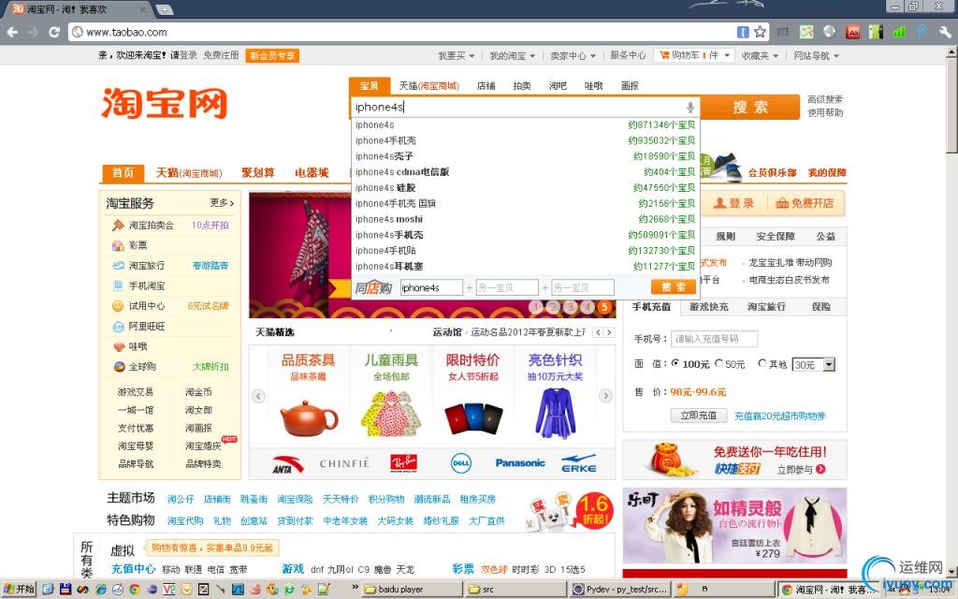Choose suggestion iphone4s moshi
Viewport: 958px width, 599px height.
525,219
